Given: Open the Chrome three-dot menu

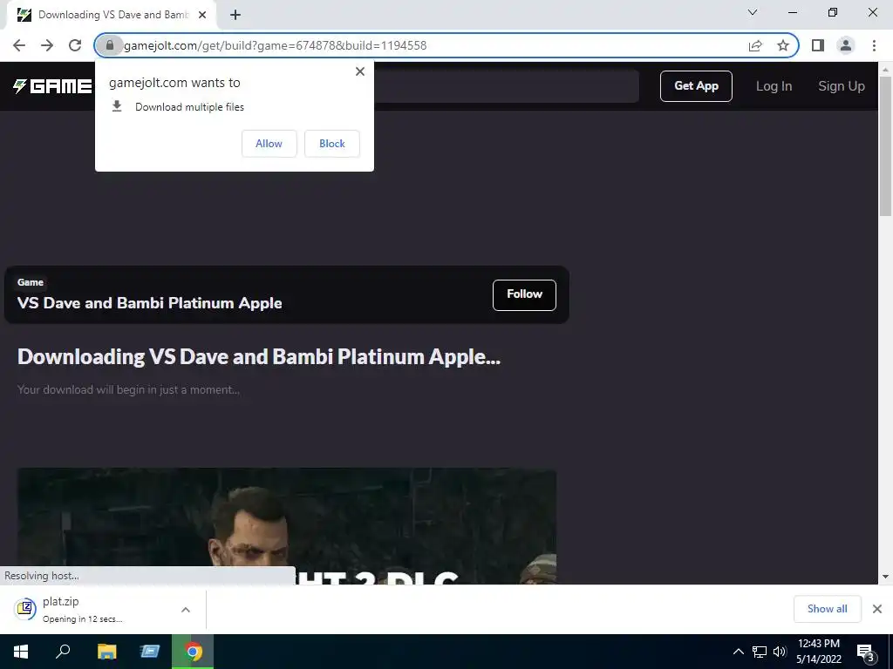Looking at the screenshot, I should point(874,45).
